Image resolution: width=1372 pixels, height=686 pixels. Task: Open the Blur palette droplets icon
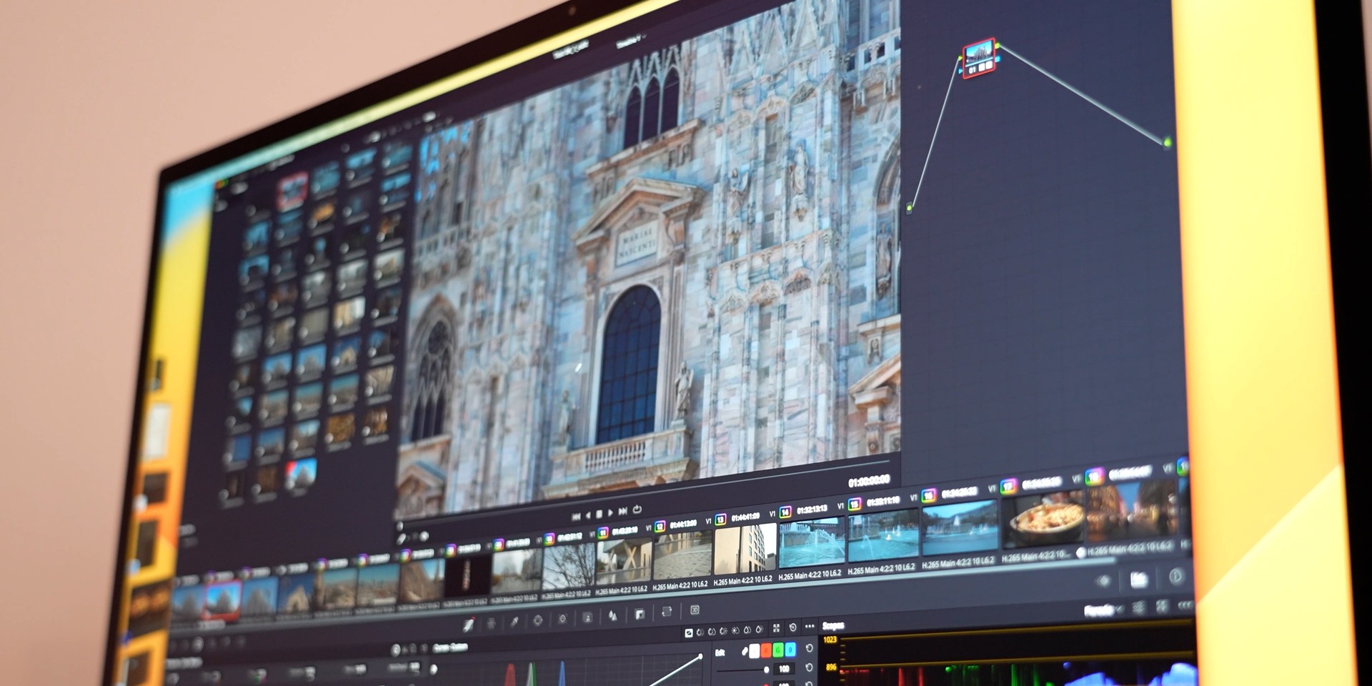point(612,615)
